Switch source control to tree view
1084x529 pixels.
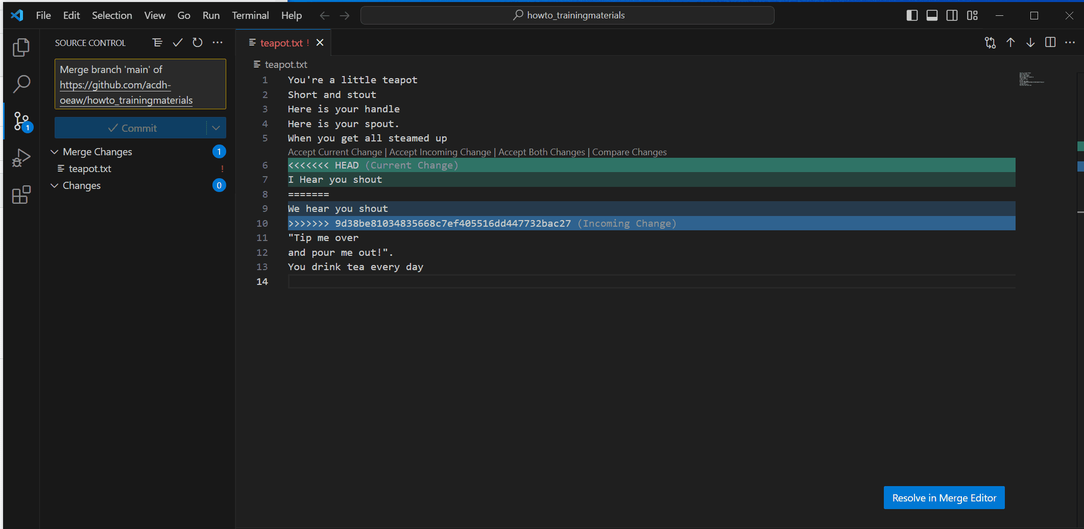click(x=157, y=43)
